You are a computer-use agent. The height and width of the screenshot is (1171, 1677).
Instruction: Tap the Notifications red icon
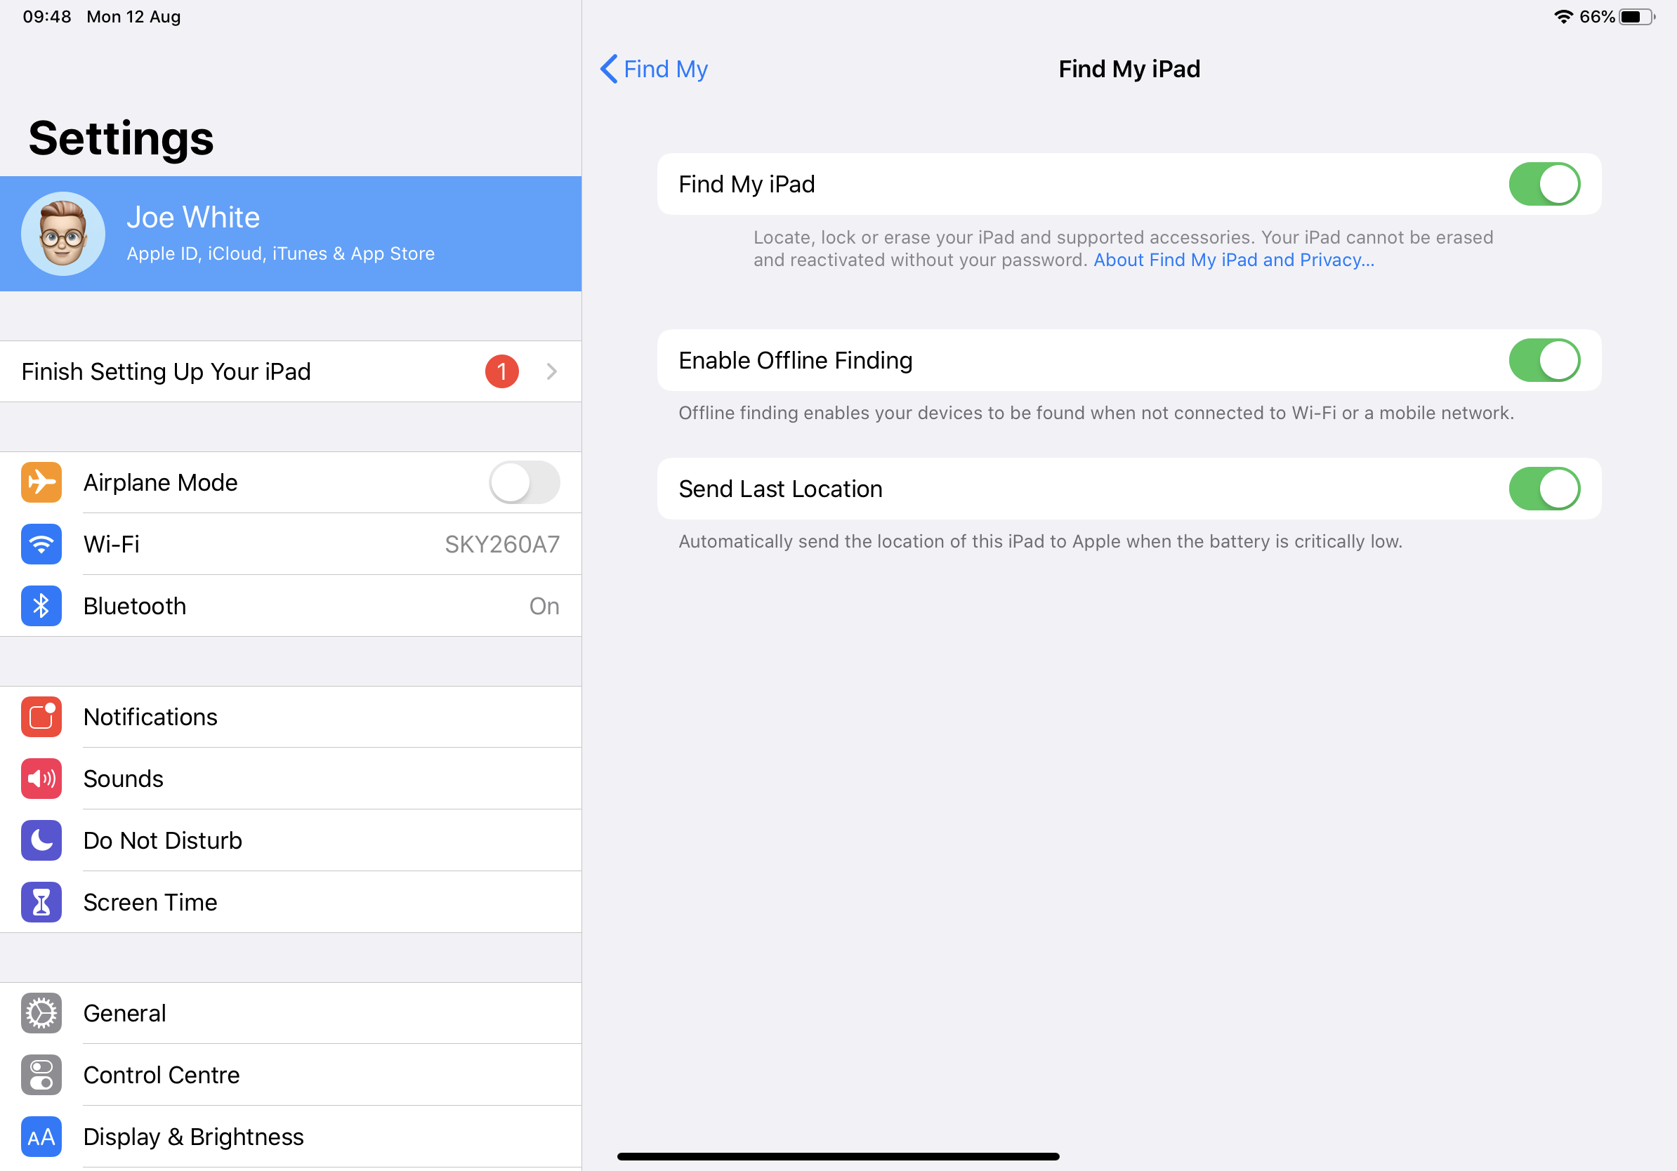[x=41, y=717]
